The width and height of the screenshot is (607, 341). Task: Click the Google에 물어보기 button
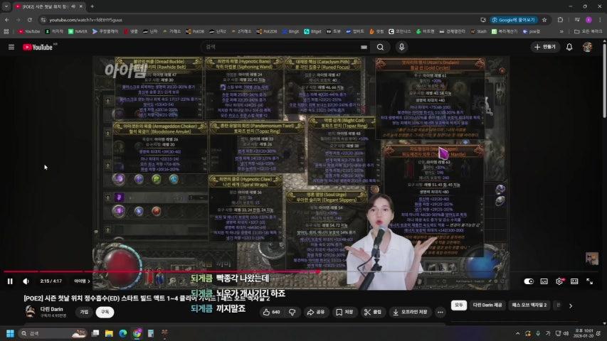(514, 20)
